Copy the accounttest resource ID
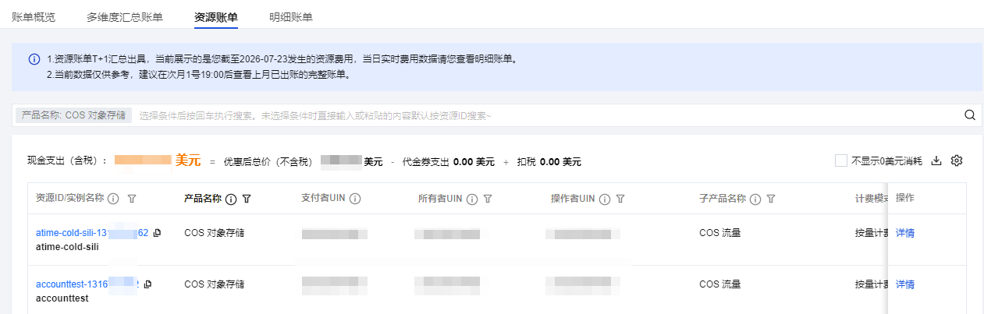 [147, 284]
